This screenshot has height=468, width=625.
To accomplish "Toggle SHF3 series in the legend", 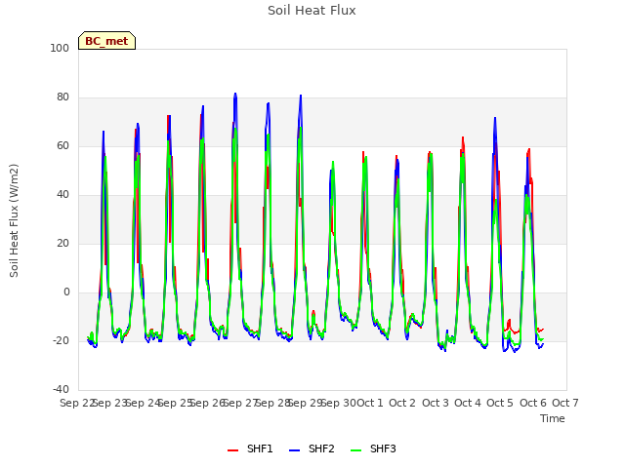I will [373, 448].
